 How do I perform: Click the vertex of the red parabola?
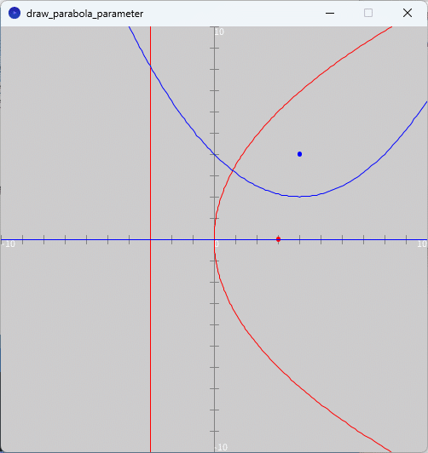[214, 239]
